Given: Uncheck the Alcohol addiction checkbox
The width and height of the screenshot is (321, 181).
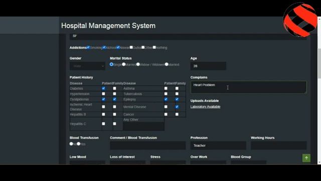Looking at the screenshot, I should tap(104, 47).
